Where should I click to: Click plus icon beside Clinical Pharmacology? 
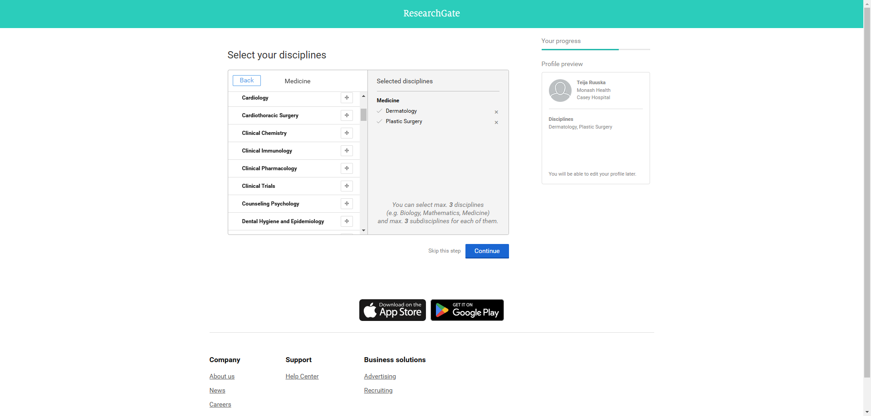click(x=347, y=168)
